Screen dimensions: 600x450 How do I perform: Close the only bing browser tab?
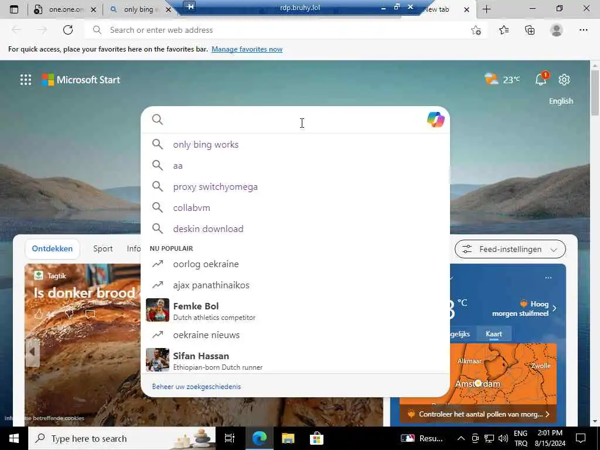tap(168, 9)
